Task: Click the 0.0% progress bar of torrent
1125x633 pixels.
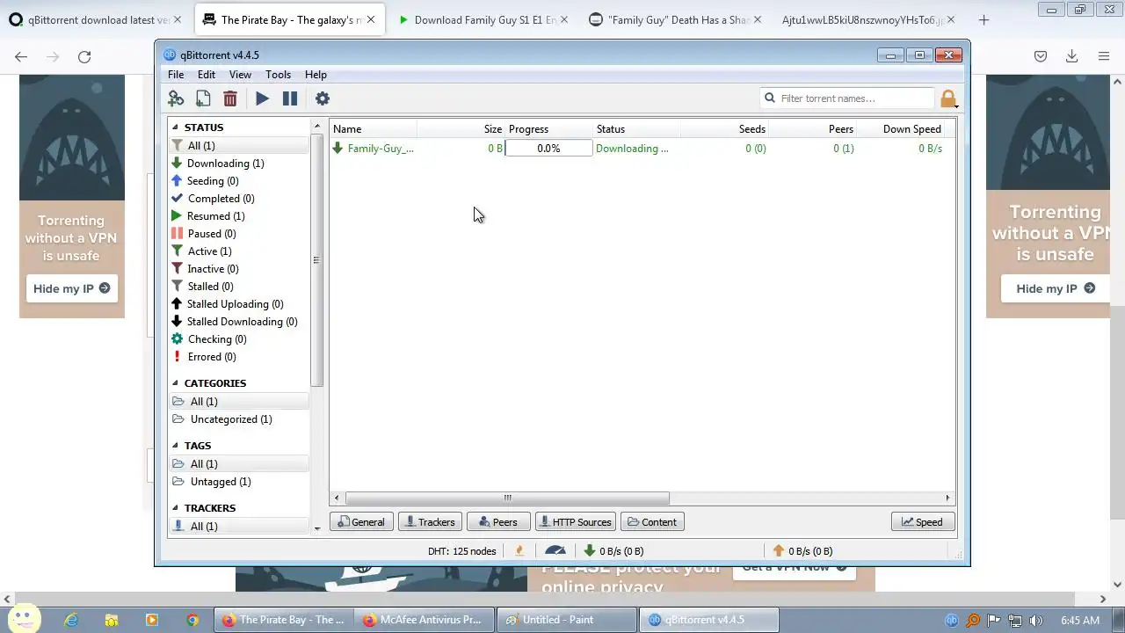Action: point(548,149)
